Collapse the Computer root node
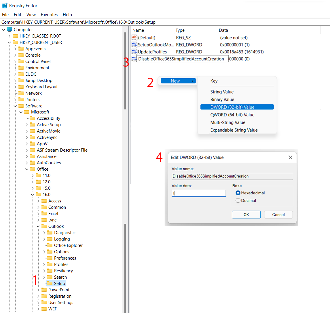 tap(3, 30)
